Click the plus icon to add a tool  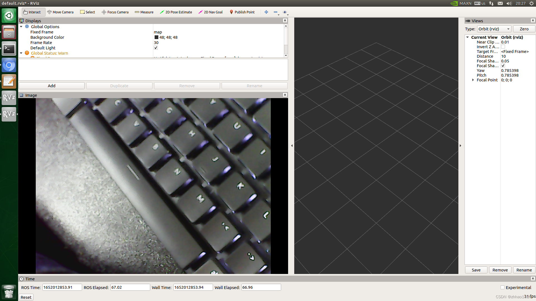(x=266, y=12)
